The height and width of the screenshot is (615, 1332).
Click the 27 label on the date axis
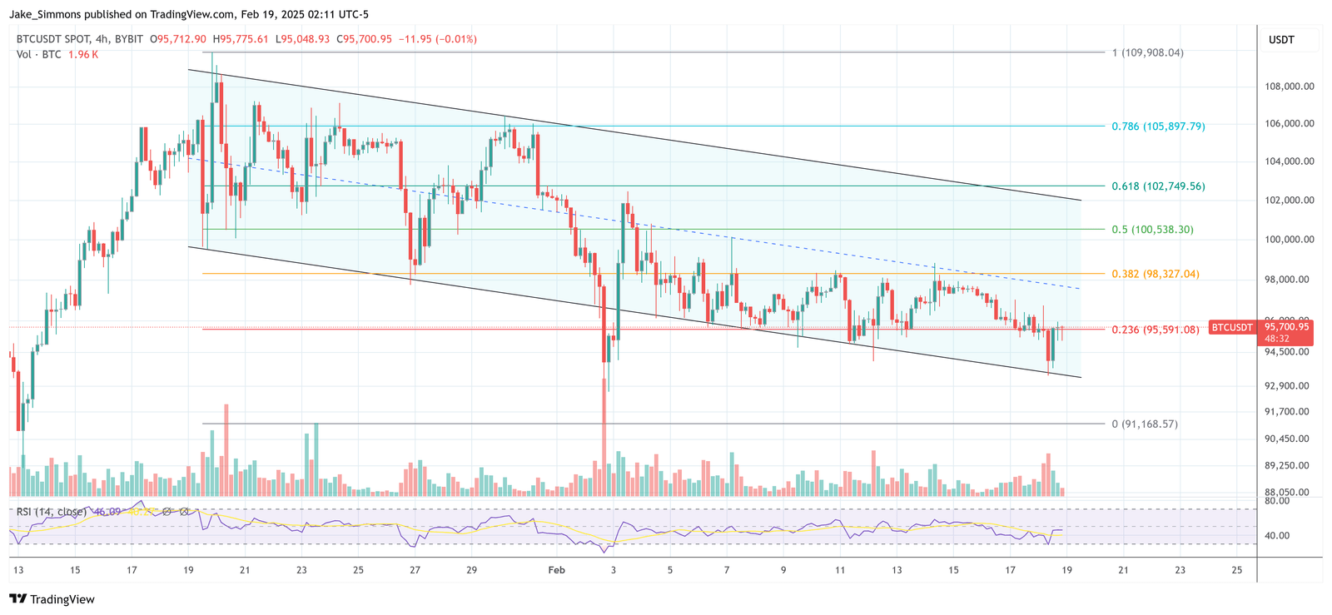click(415, 570)
